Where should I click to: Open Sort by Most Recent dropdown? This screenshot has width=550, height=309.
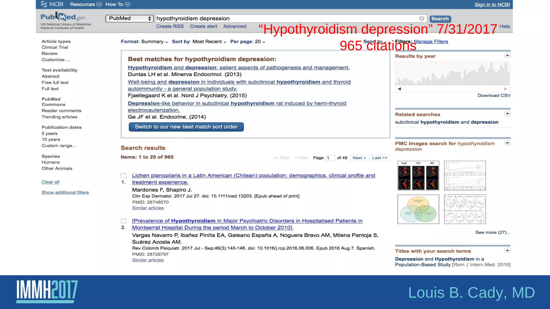pos(199,42)
